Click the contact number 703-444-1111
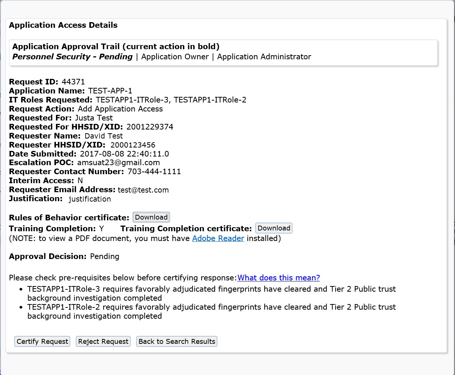Viewport: 455px width, 375px height. point(154,172)
